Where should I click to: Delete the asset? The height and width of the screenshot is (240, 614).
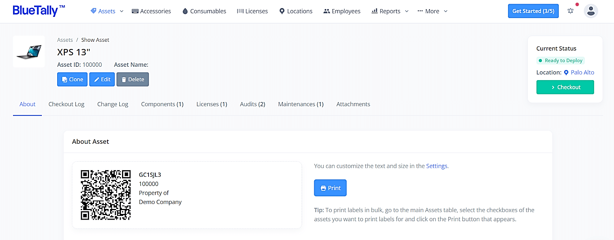click(x=132, y=79)
